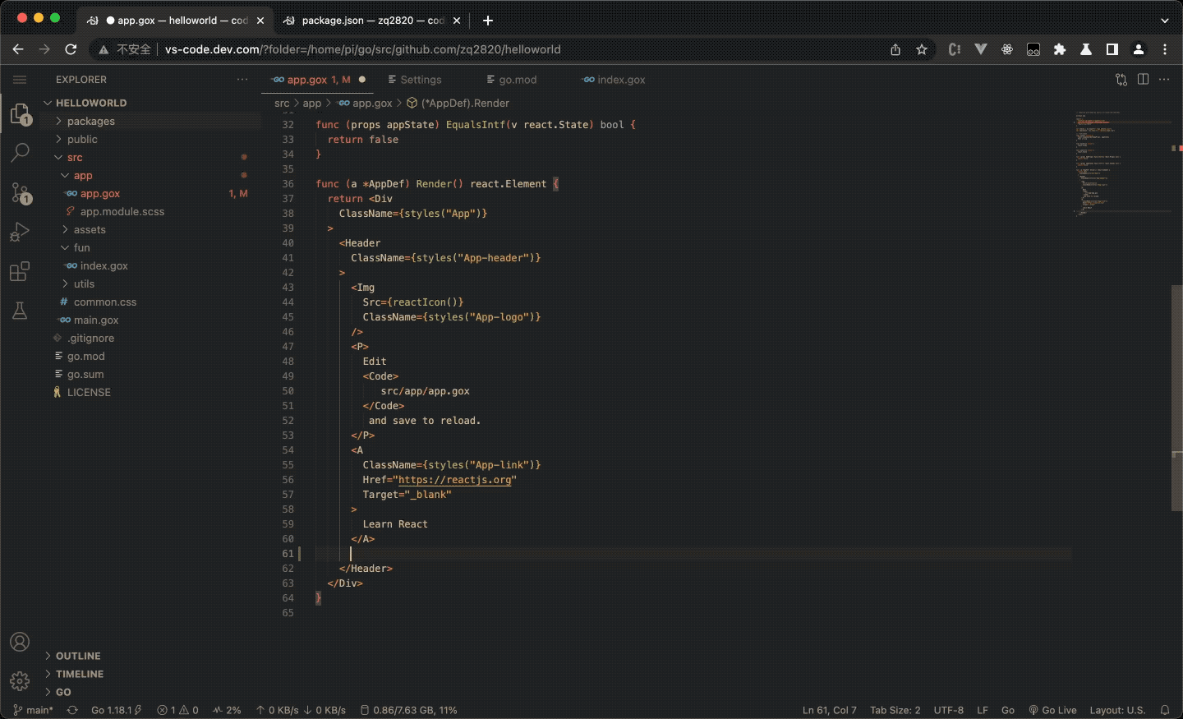Screen dimensions: 1183x719
Task: Expand the assets folder
Action: (x=152, y=229)
